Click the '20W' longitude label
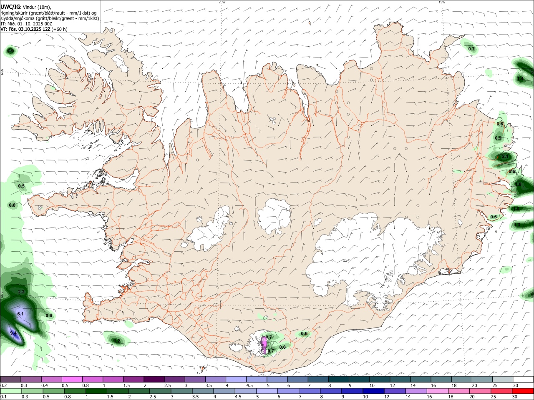Image resolution: width=534 pixels, height=400 pixels. click(x=222, y=2)
